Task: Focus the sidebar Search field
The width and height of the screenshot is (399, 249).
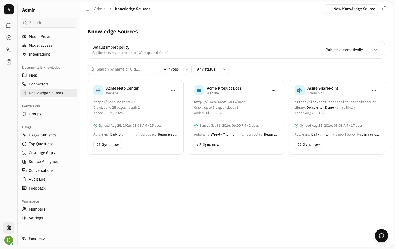Action: coord(48,23)
